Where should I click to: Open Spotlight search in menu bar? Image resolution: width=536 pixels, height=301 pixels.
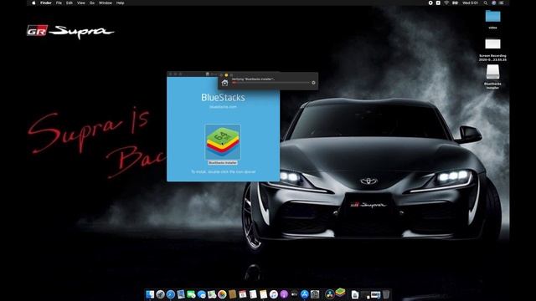tap(486, 3)
